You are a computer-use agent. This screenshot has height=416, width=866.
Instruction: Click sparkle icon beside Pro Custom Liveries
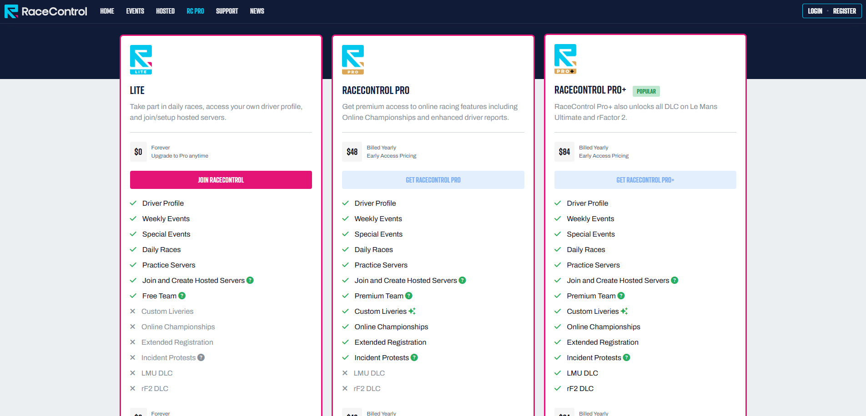point(412,311)
